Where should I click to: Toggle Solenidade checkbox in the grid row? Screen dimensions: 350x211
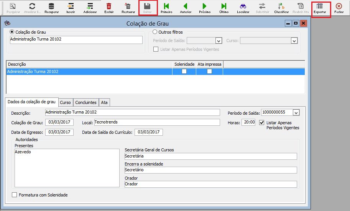coord(184,71)
